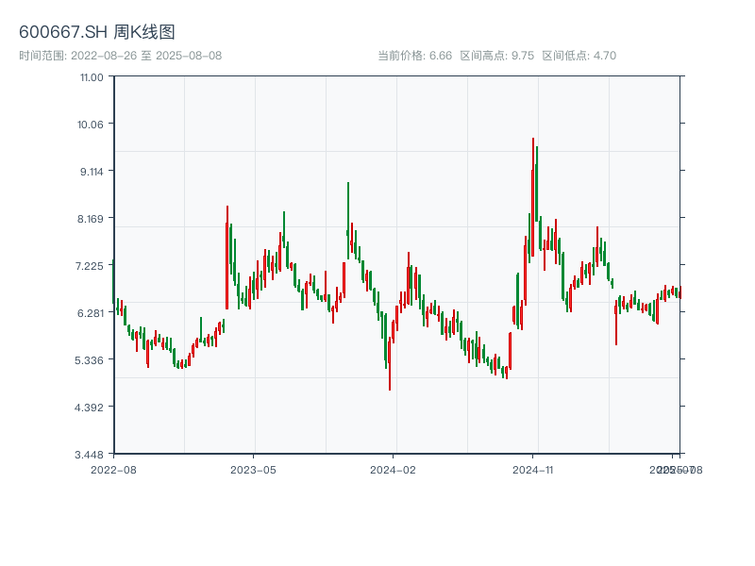This screenshot has height=566, width=755.
Task: Click the x-axis label 2022-08
Action: click(113, 470)
